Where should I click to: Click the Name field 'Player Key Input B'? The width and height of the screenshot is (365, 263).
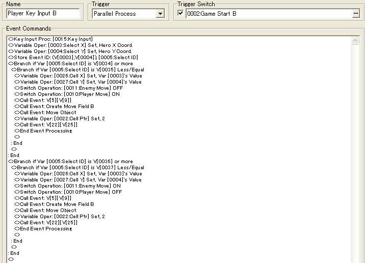43,13
